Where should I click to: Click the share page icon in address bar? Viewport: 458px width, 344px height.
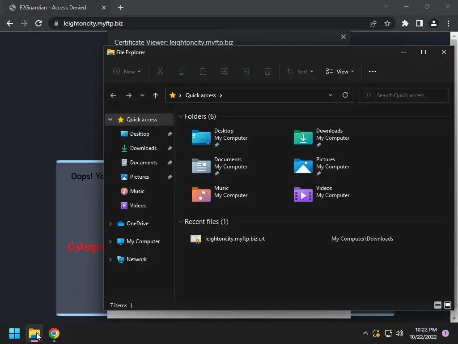coord(373,23)
